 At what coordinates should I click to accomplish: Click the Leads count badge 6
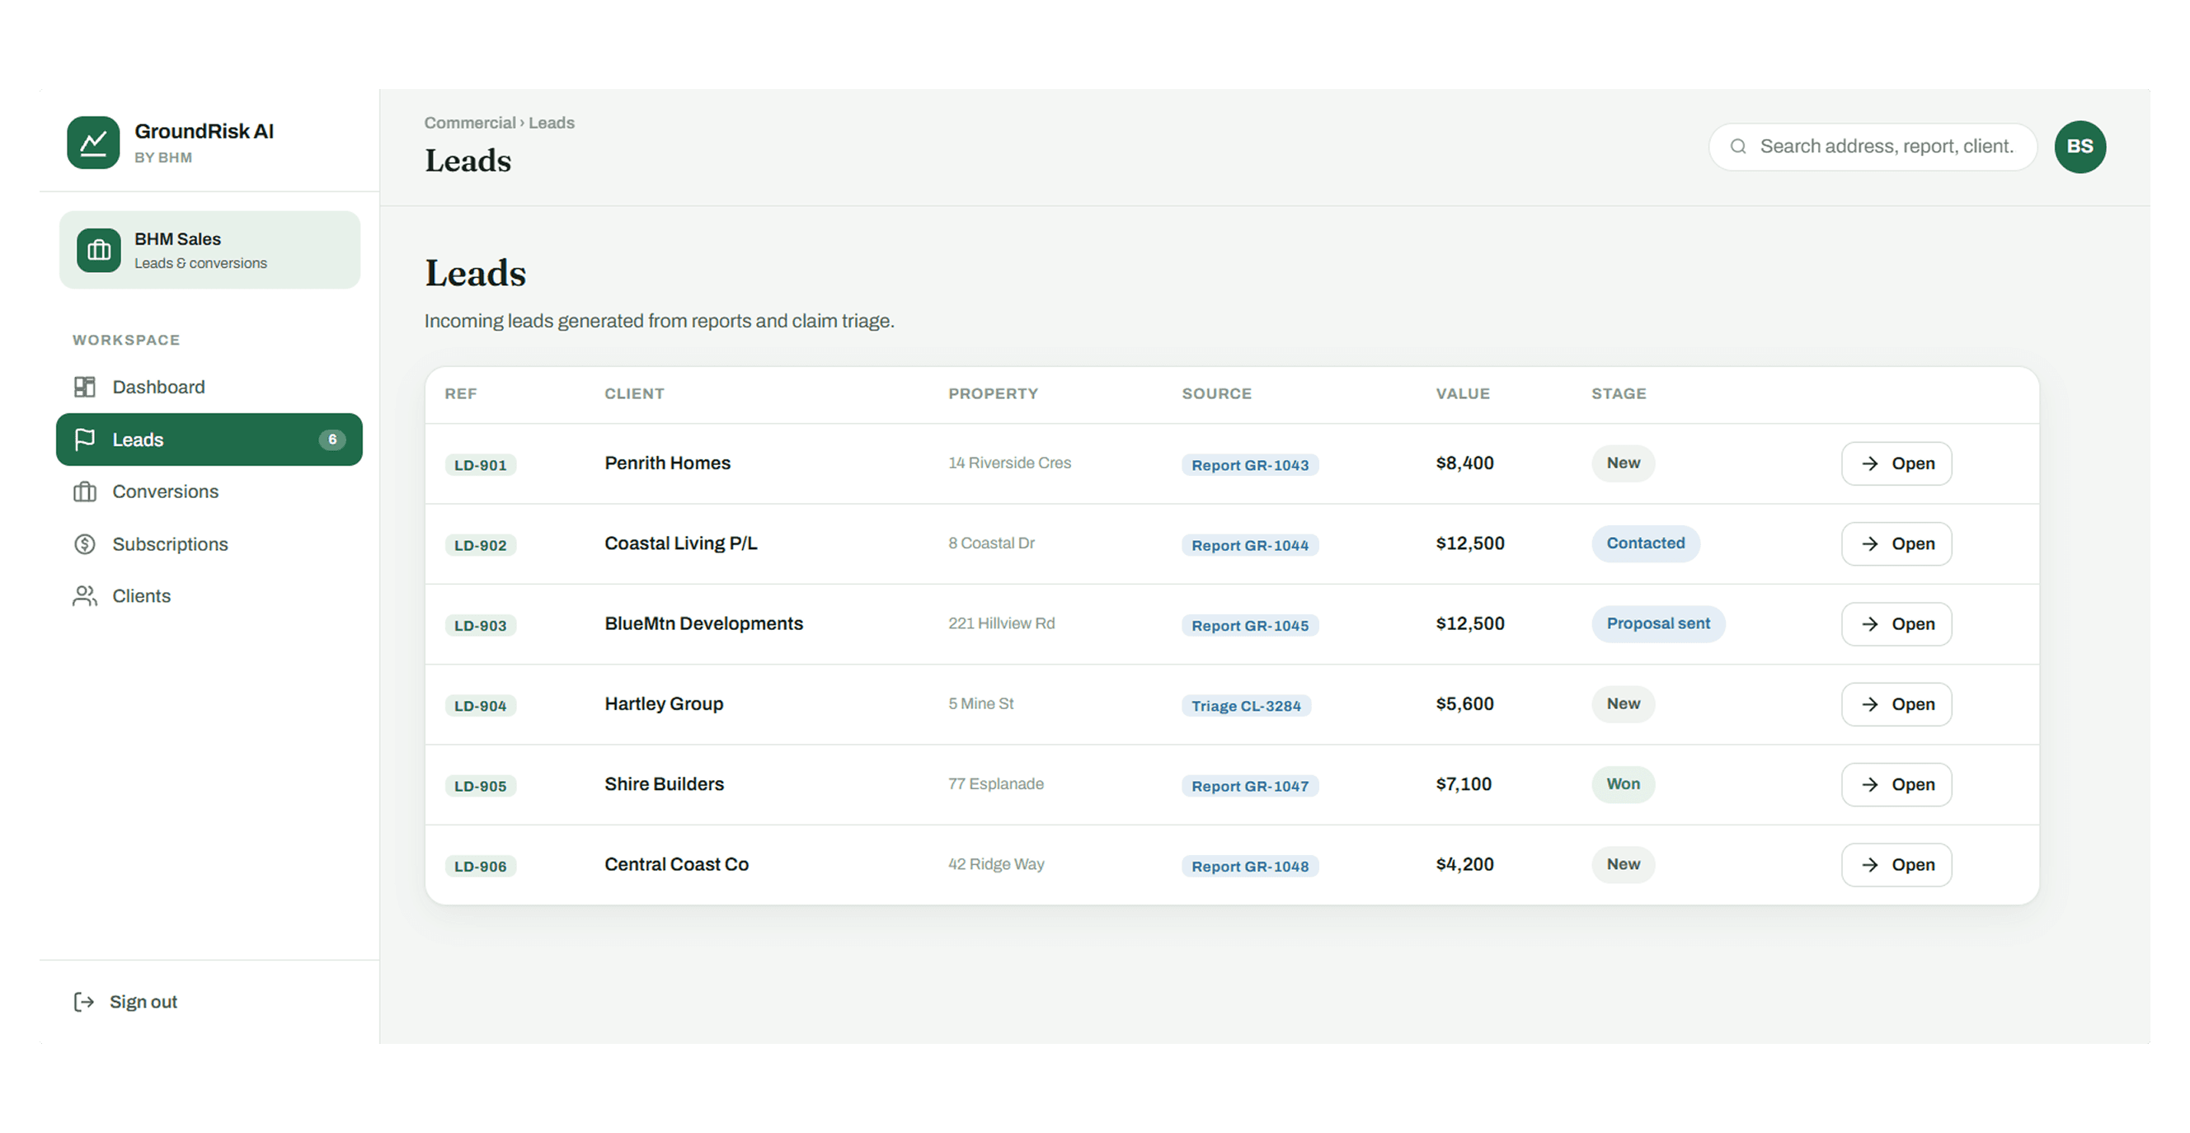pyautogui.click(x=331, y=440)
